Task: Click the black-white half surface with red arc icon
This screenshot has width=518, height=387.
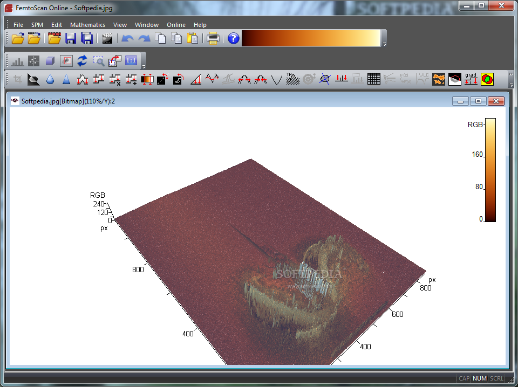Action: [x=454, y=79]
